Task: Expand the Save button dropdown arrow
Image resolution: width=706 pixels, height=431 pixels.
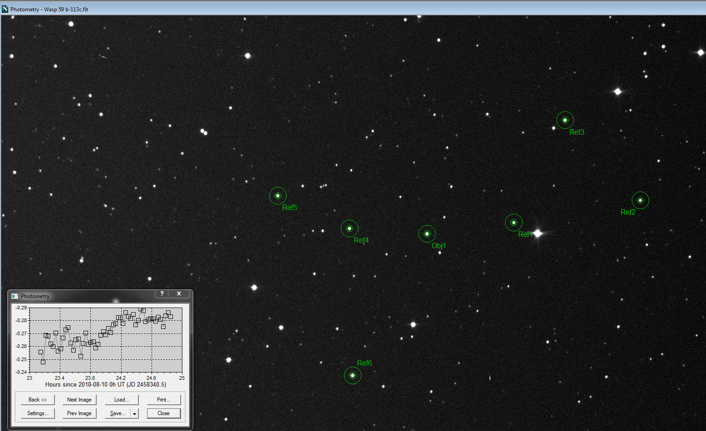Action: tap(135, 414)
